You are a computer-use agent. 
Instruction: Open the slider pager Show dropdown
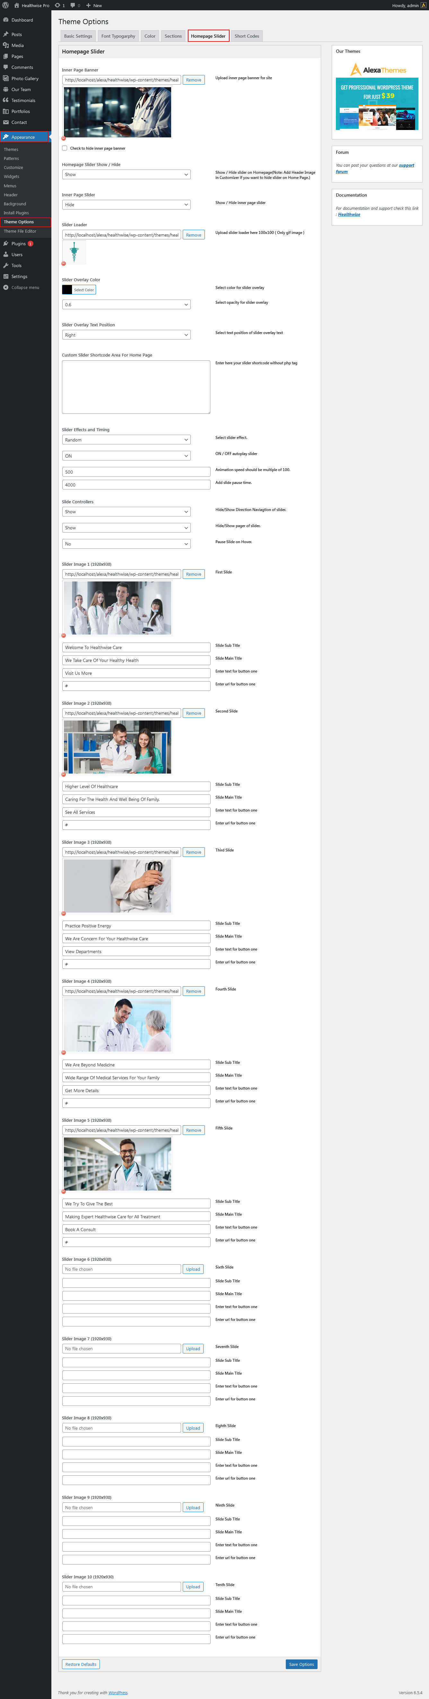click(x=126, y=528)
